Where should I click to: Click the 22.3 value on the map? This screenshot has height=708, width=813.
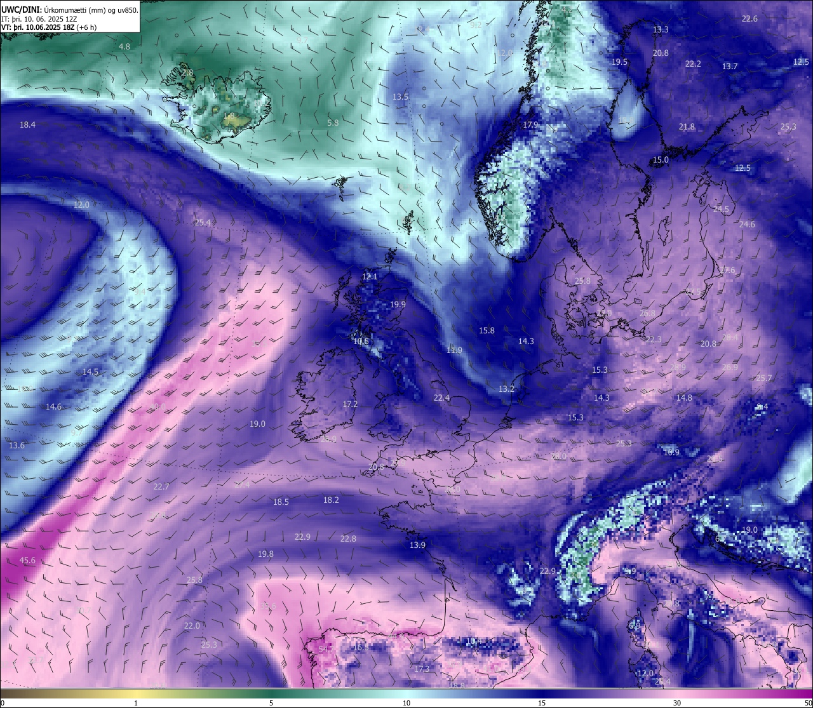tap(653, 340)
